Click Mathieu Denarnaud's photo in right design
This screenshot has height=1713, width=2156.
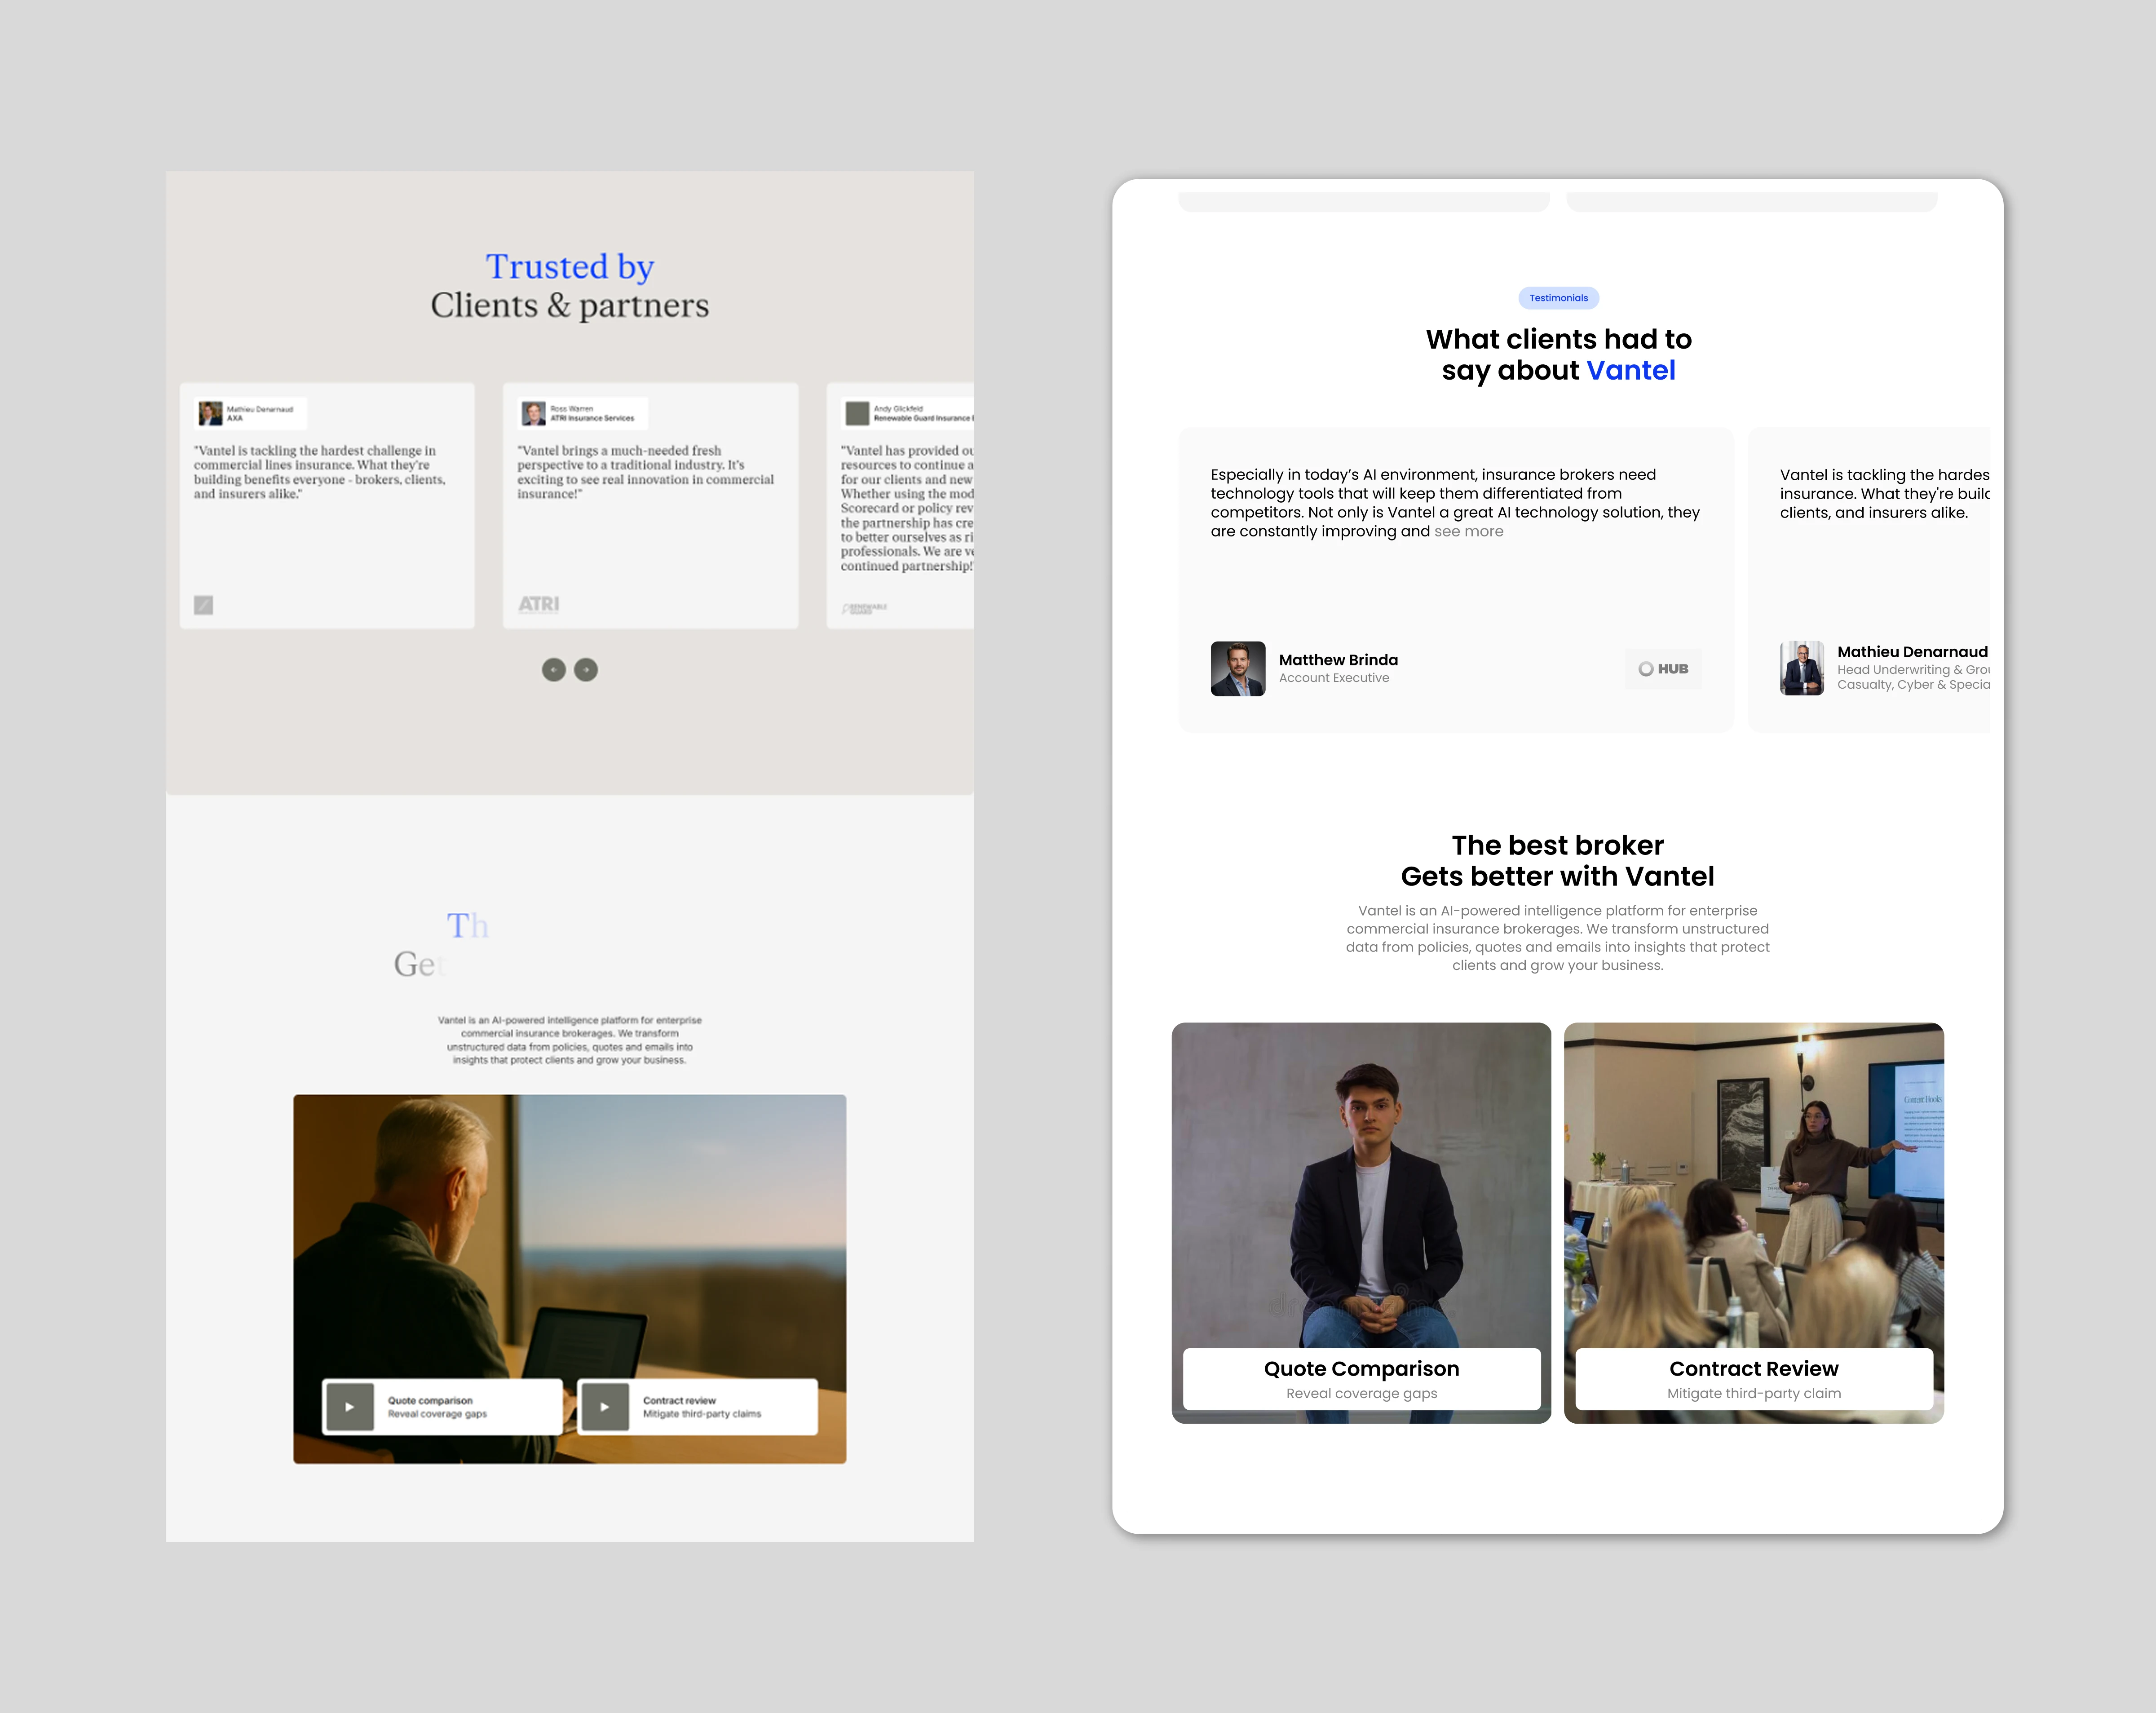point(1801,668)
